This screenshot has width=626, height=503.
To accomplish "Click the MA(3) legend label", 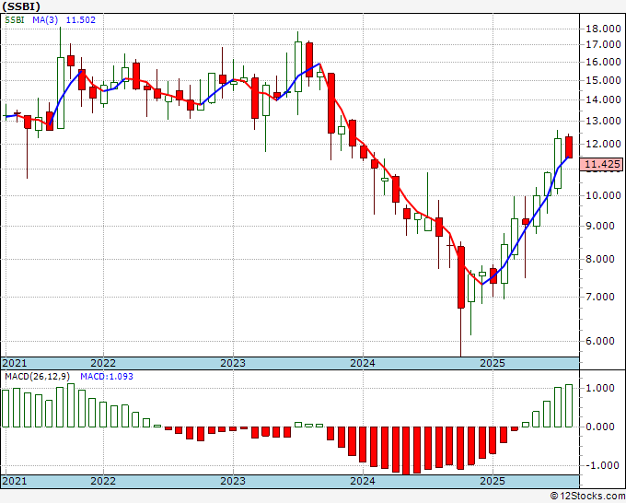I will (x=45, y=19).
